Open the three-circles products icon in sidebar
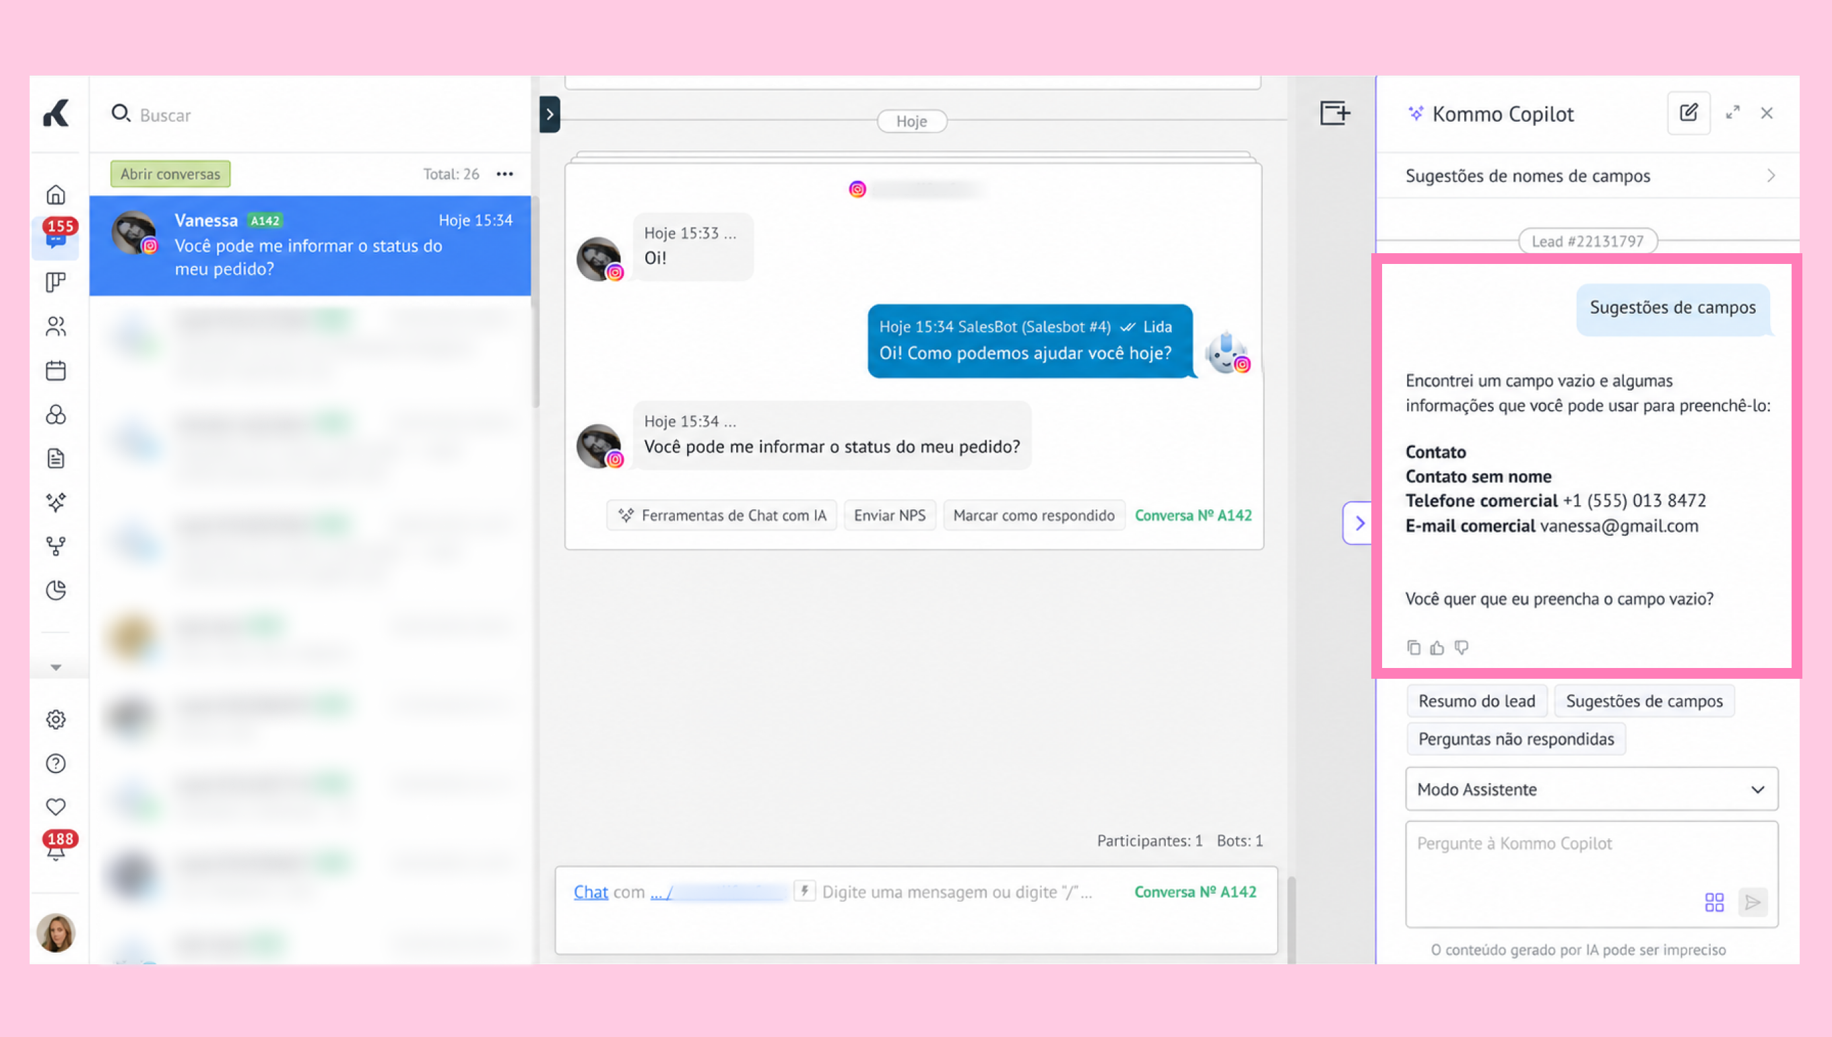This screenshot has width=1832, height=1037. (x=55, y=415)
